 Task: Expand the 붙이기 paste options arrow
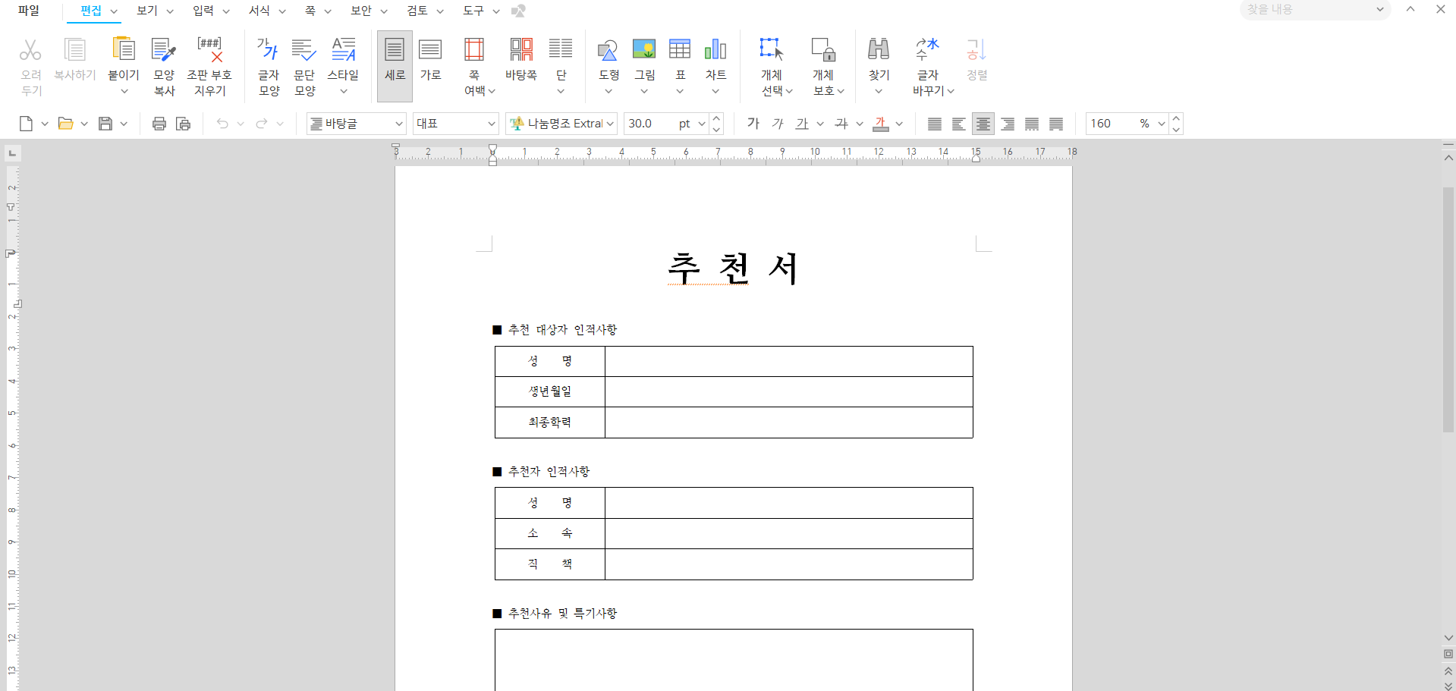point(124,92)
